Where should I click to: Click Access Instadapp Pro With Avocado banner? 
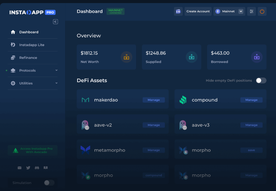(x=33, y=150)
